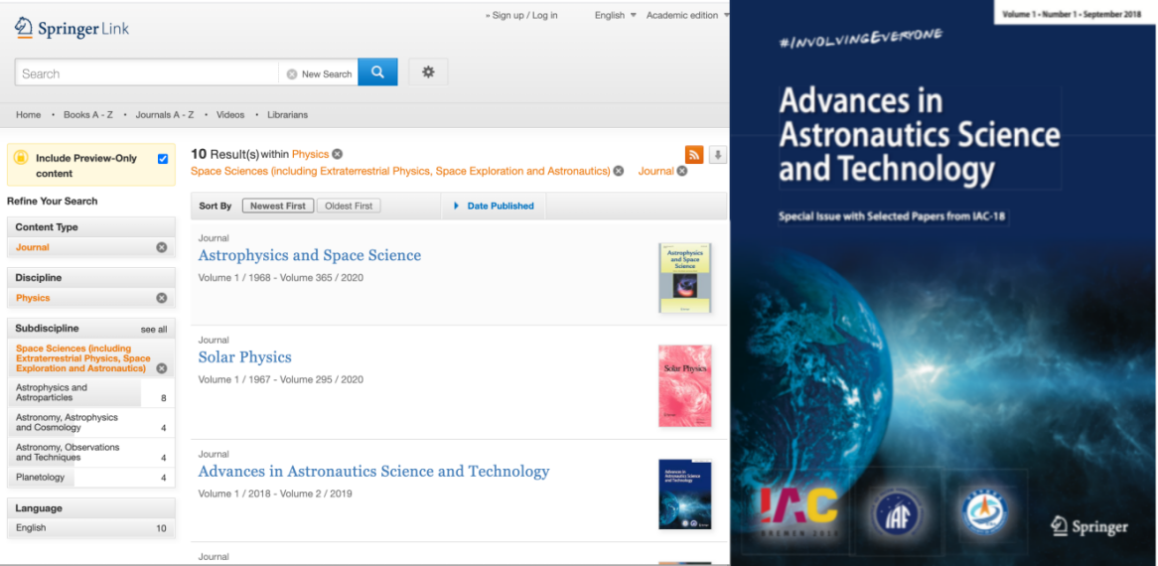Select 'Volume 1 / 2018 - Volume 2 / 2019' text
1158x566 pixels.
point(275,493)
